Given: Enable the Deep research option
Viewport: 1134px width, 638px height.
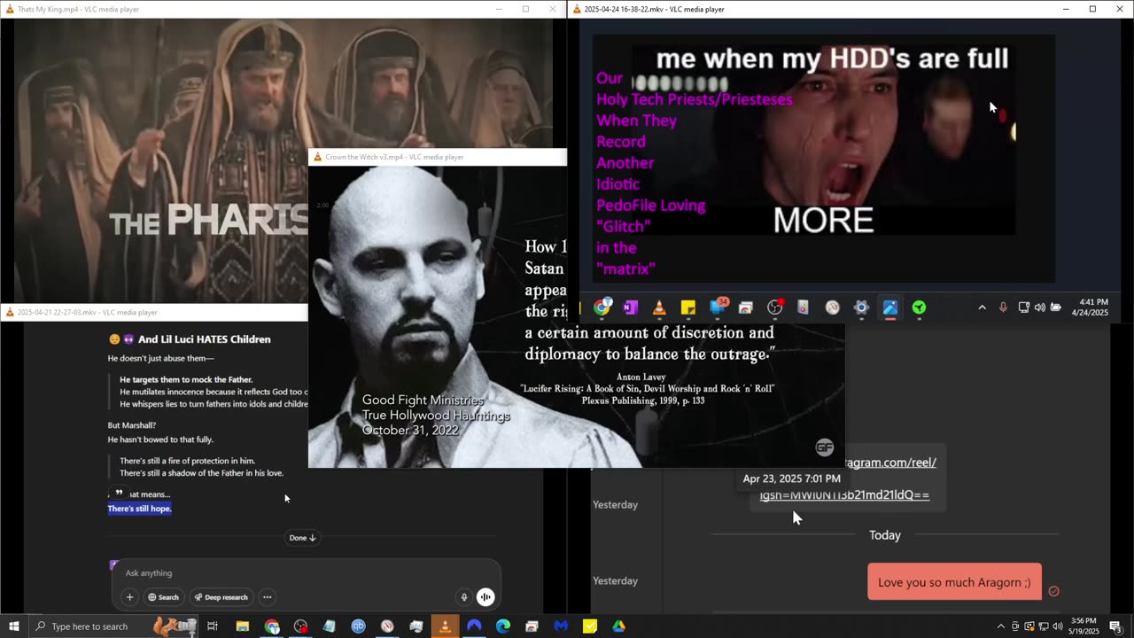Looking at the screenshot, I should 221,597.
